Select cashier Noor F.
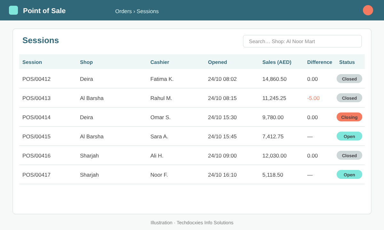Image resolution: width=384 pixels, height=230 pixels. [159, 175]
